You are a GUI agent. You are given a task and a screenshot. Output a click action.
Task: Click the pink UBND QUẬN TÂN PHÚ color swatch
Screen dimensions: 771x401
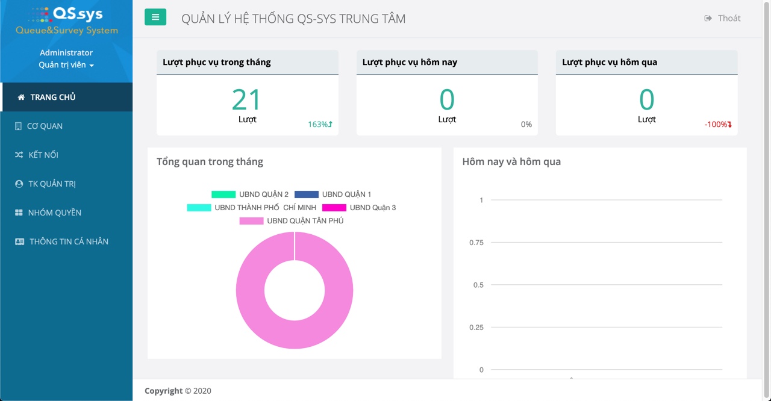(x=251, y=221)
